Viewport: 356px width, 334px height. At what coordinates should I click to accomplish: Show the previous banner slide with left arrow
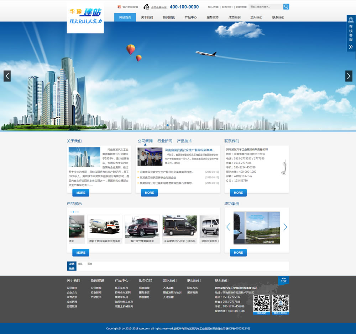pos(7,76)
